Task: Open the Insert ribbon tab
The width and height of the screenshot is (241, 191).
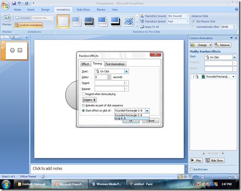Action: (x=31, y=10)
